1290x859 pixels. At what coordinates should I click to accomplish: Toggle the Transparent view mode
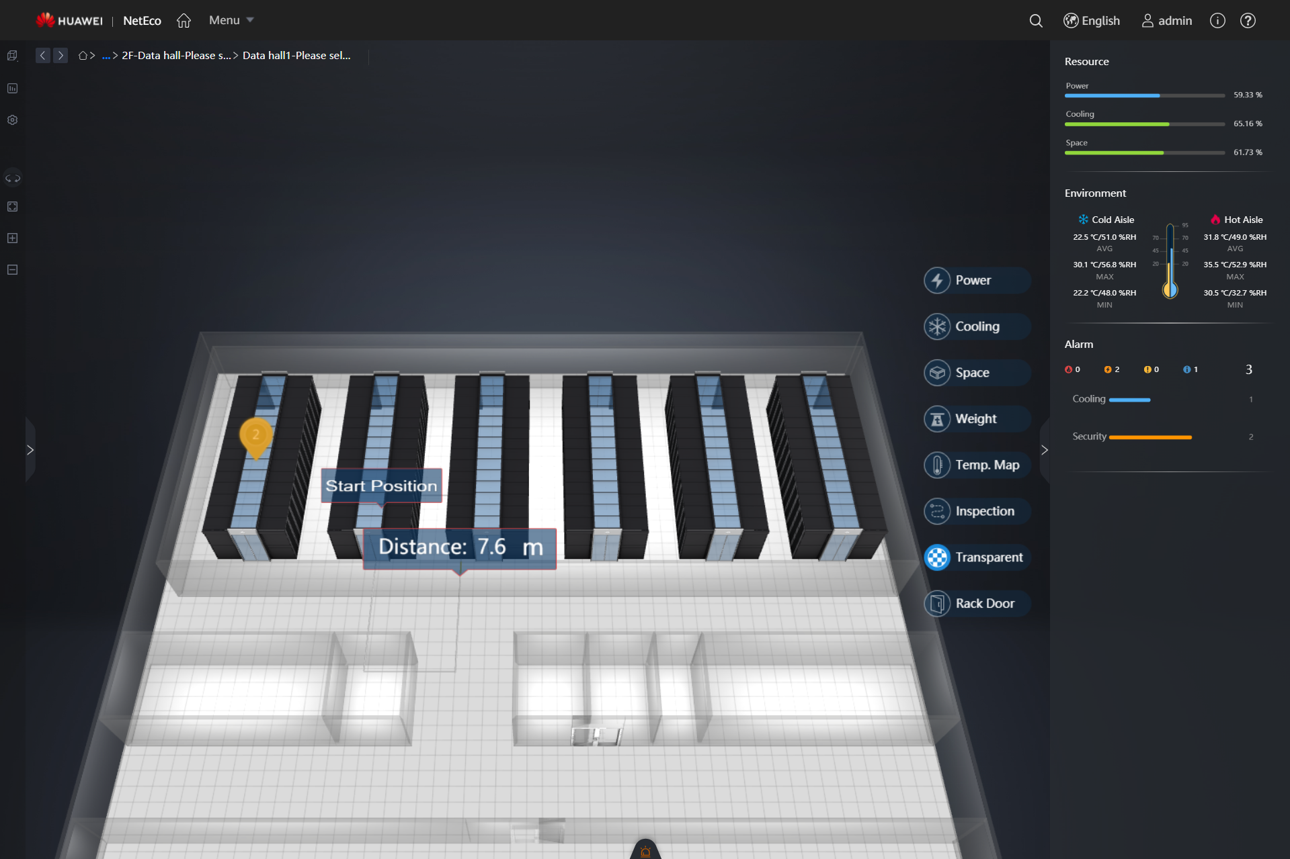(975, 557)
